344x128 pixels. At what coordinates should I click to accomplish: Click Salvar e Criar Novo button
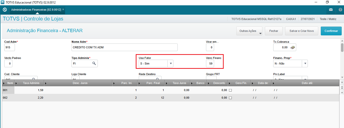(x=302, y=31)
